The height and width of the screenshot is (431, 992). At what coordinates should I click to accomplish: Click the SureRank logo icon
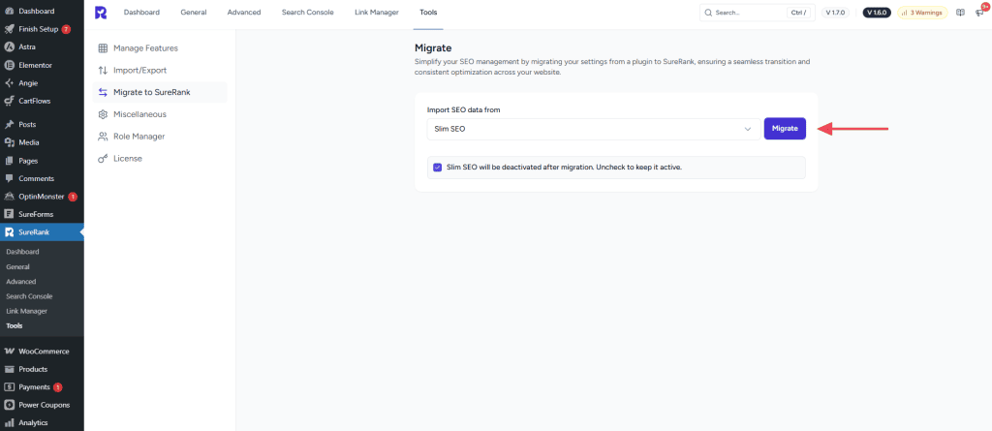[x=102, y=13]
